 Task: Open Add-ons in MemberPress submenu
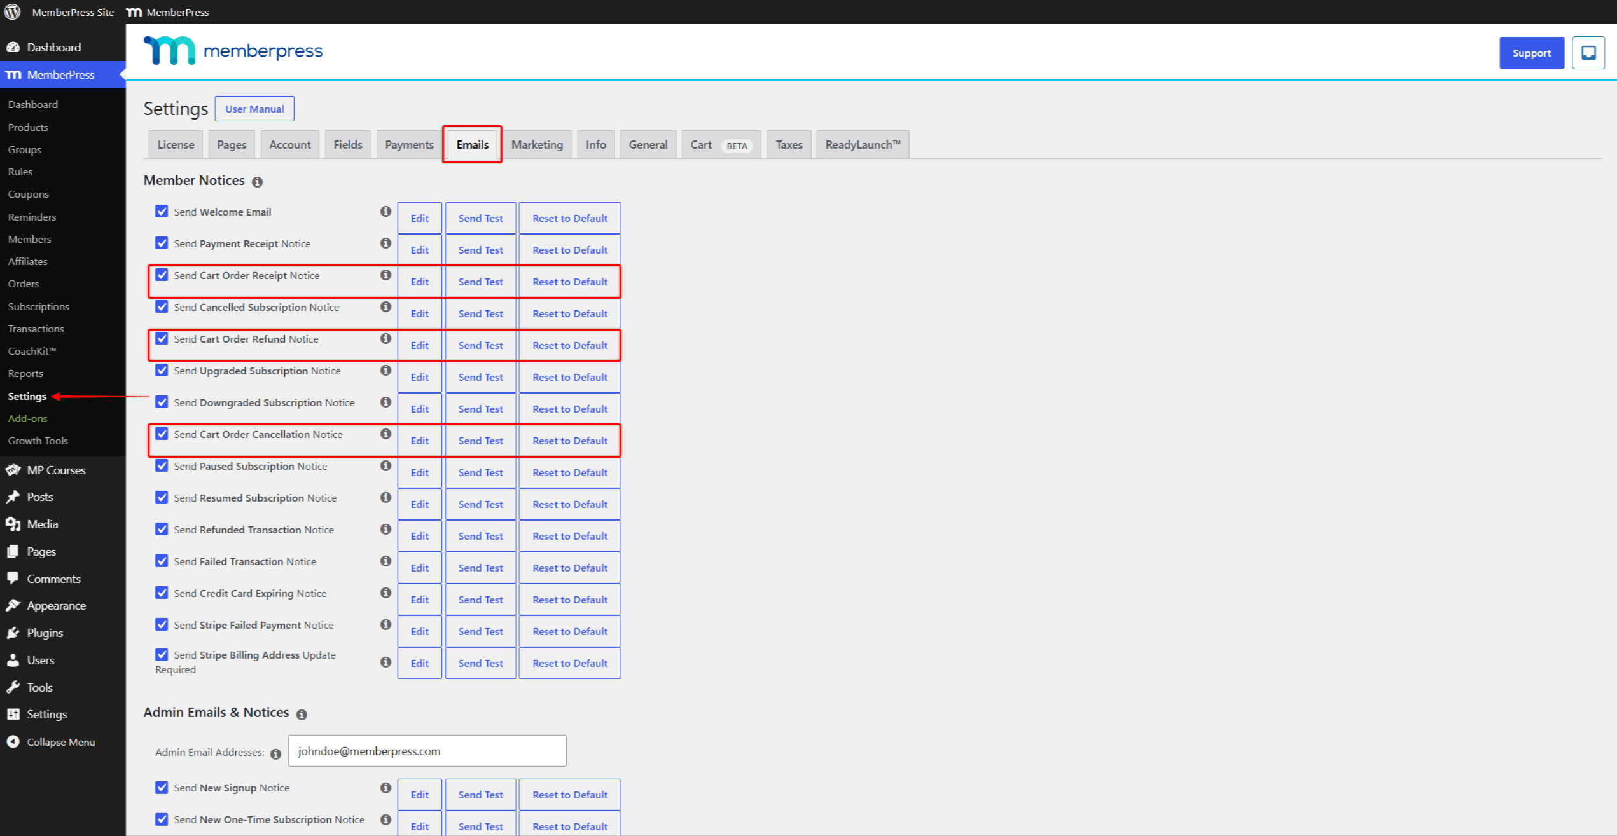click(27, 418)
